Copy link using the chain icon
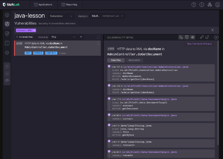Screen dimensions: 223x159 point(202,37)
